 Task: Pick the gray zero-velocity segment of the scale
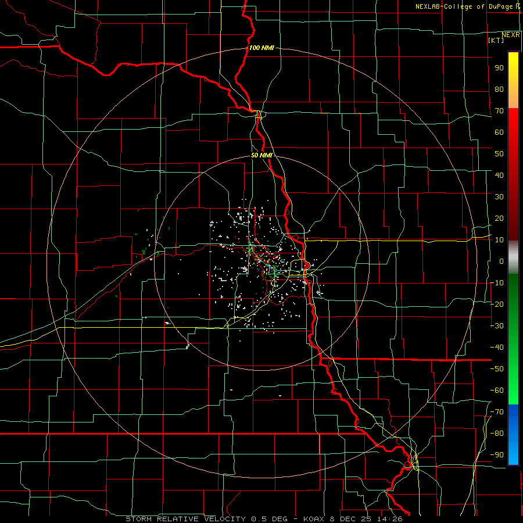513,257
